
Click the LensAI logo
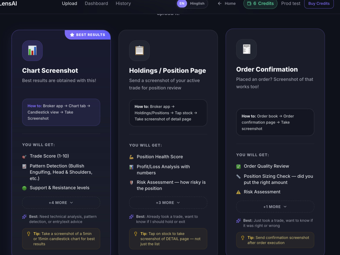pyautogui.click(x=8, y=3)
